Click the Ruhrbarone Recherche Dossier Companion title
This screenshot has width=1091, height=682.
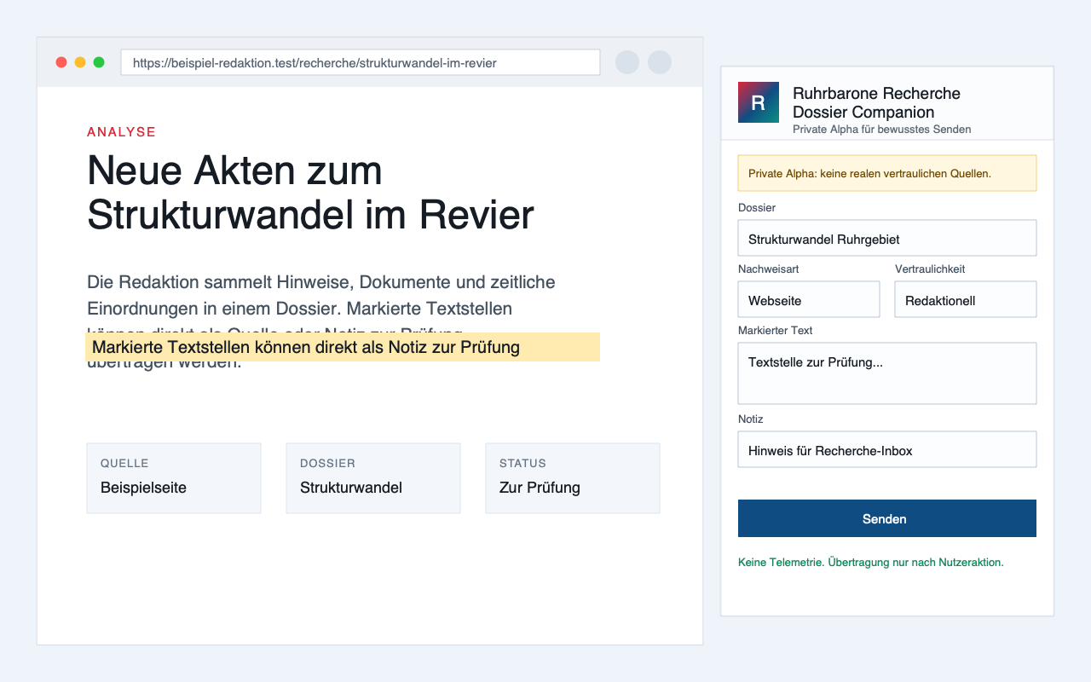876,102
